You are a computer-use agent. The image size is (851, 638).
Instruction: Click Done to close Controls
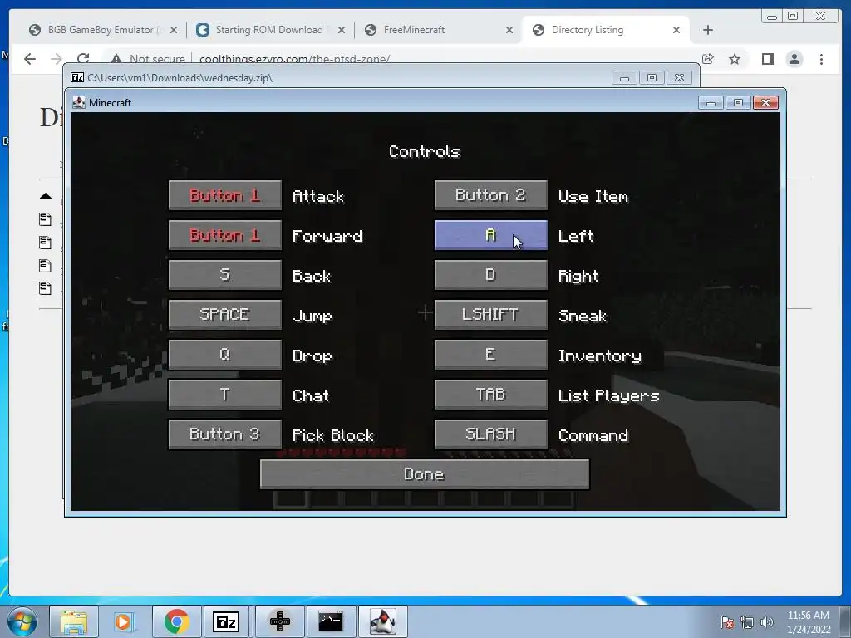point(425,474)
